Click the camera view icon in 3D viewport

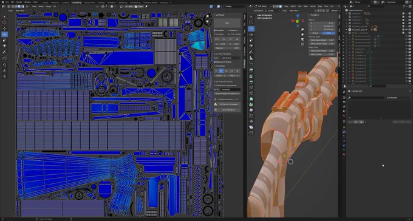click(302, 39)
